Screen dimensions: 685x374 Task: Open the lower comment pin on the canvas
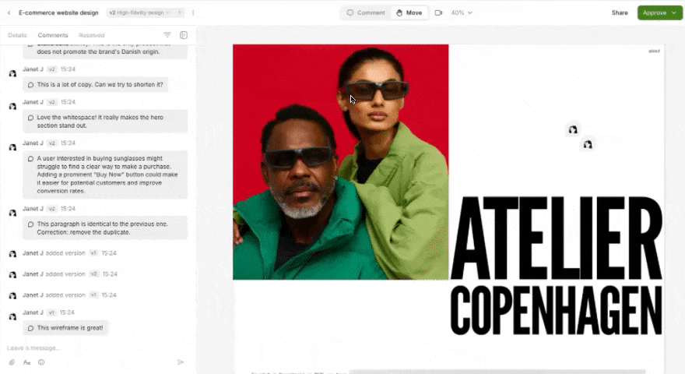click(588, 144)
